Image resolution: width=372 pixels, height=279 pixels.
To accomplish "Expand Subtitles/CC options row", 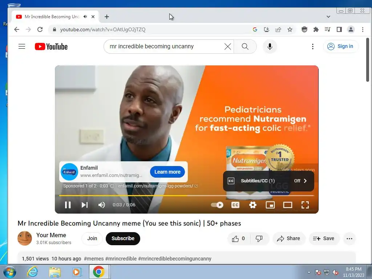I will coord(268,181).
